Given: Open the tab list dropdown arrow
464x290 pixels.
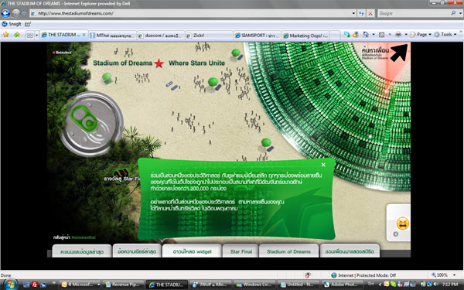Looking at the screenshot, I should click(36, 36).
